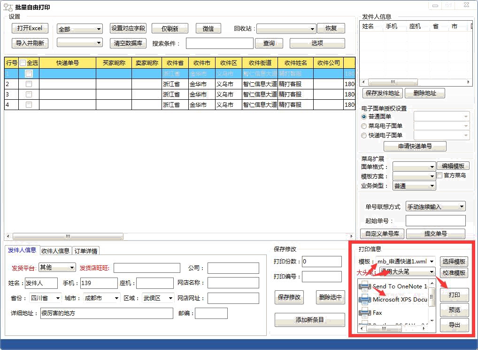The image size is (478, 350).
Task: Click the 搜索条件 search input field
Action: [219, 43]
